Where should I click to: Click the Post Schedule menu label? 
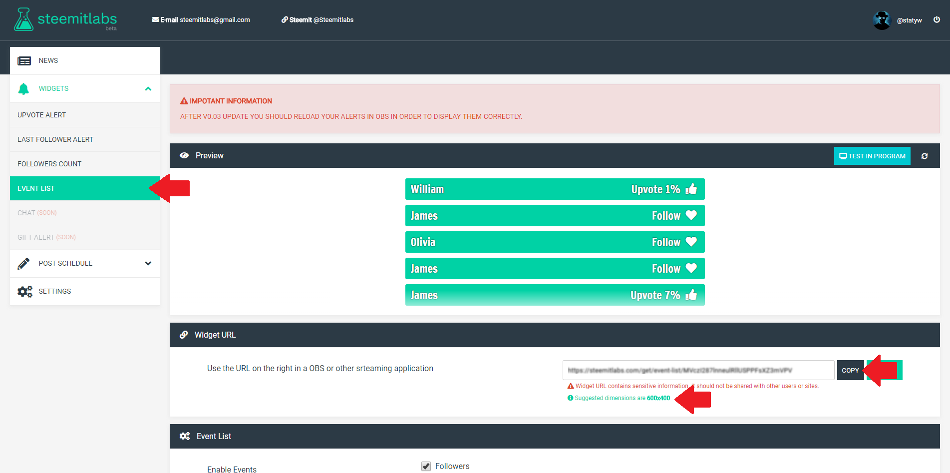65,263
